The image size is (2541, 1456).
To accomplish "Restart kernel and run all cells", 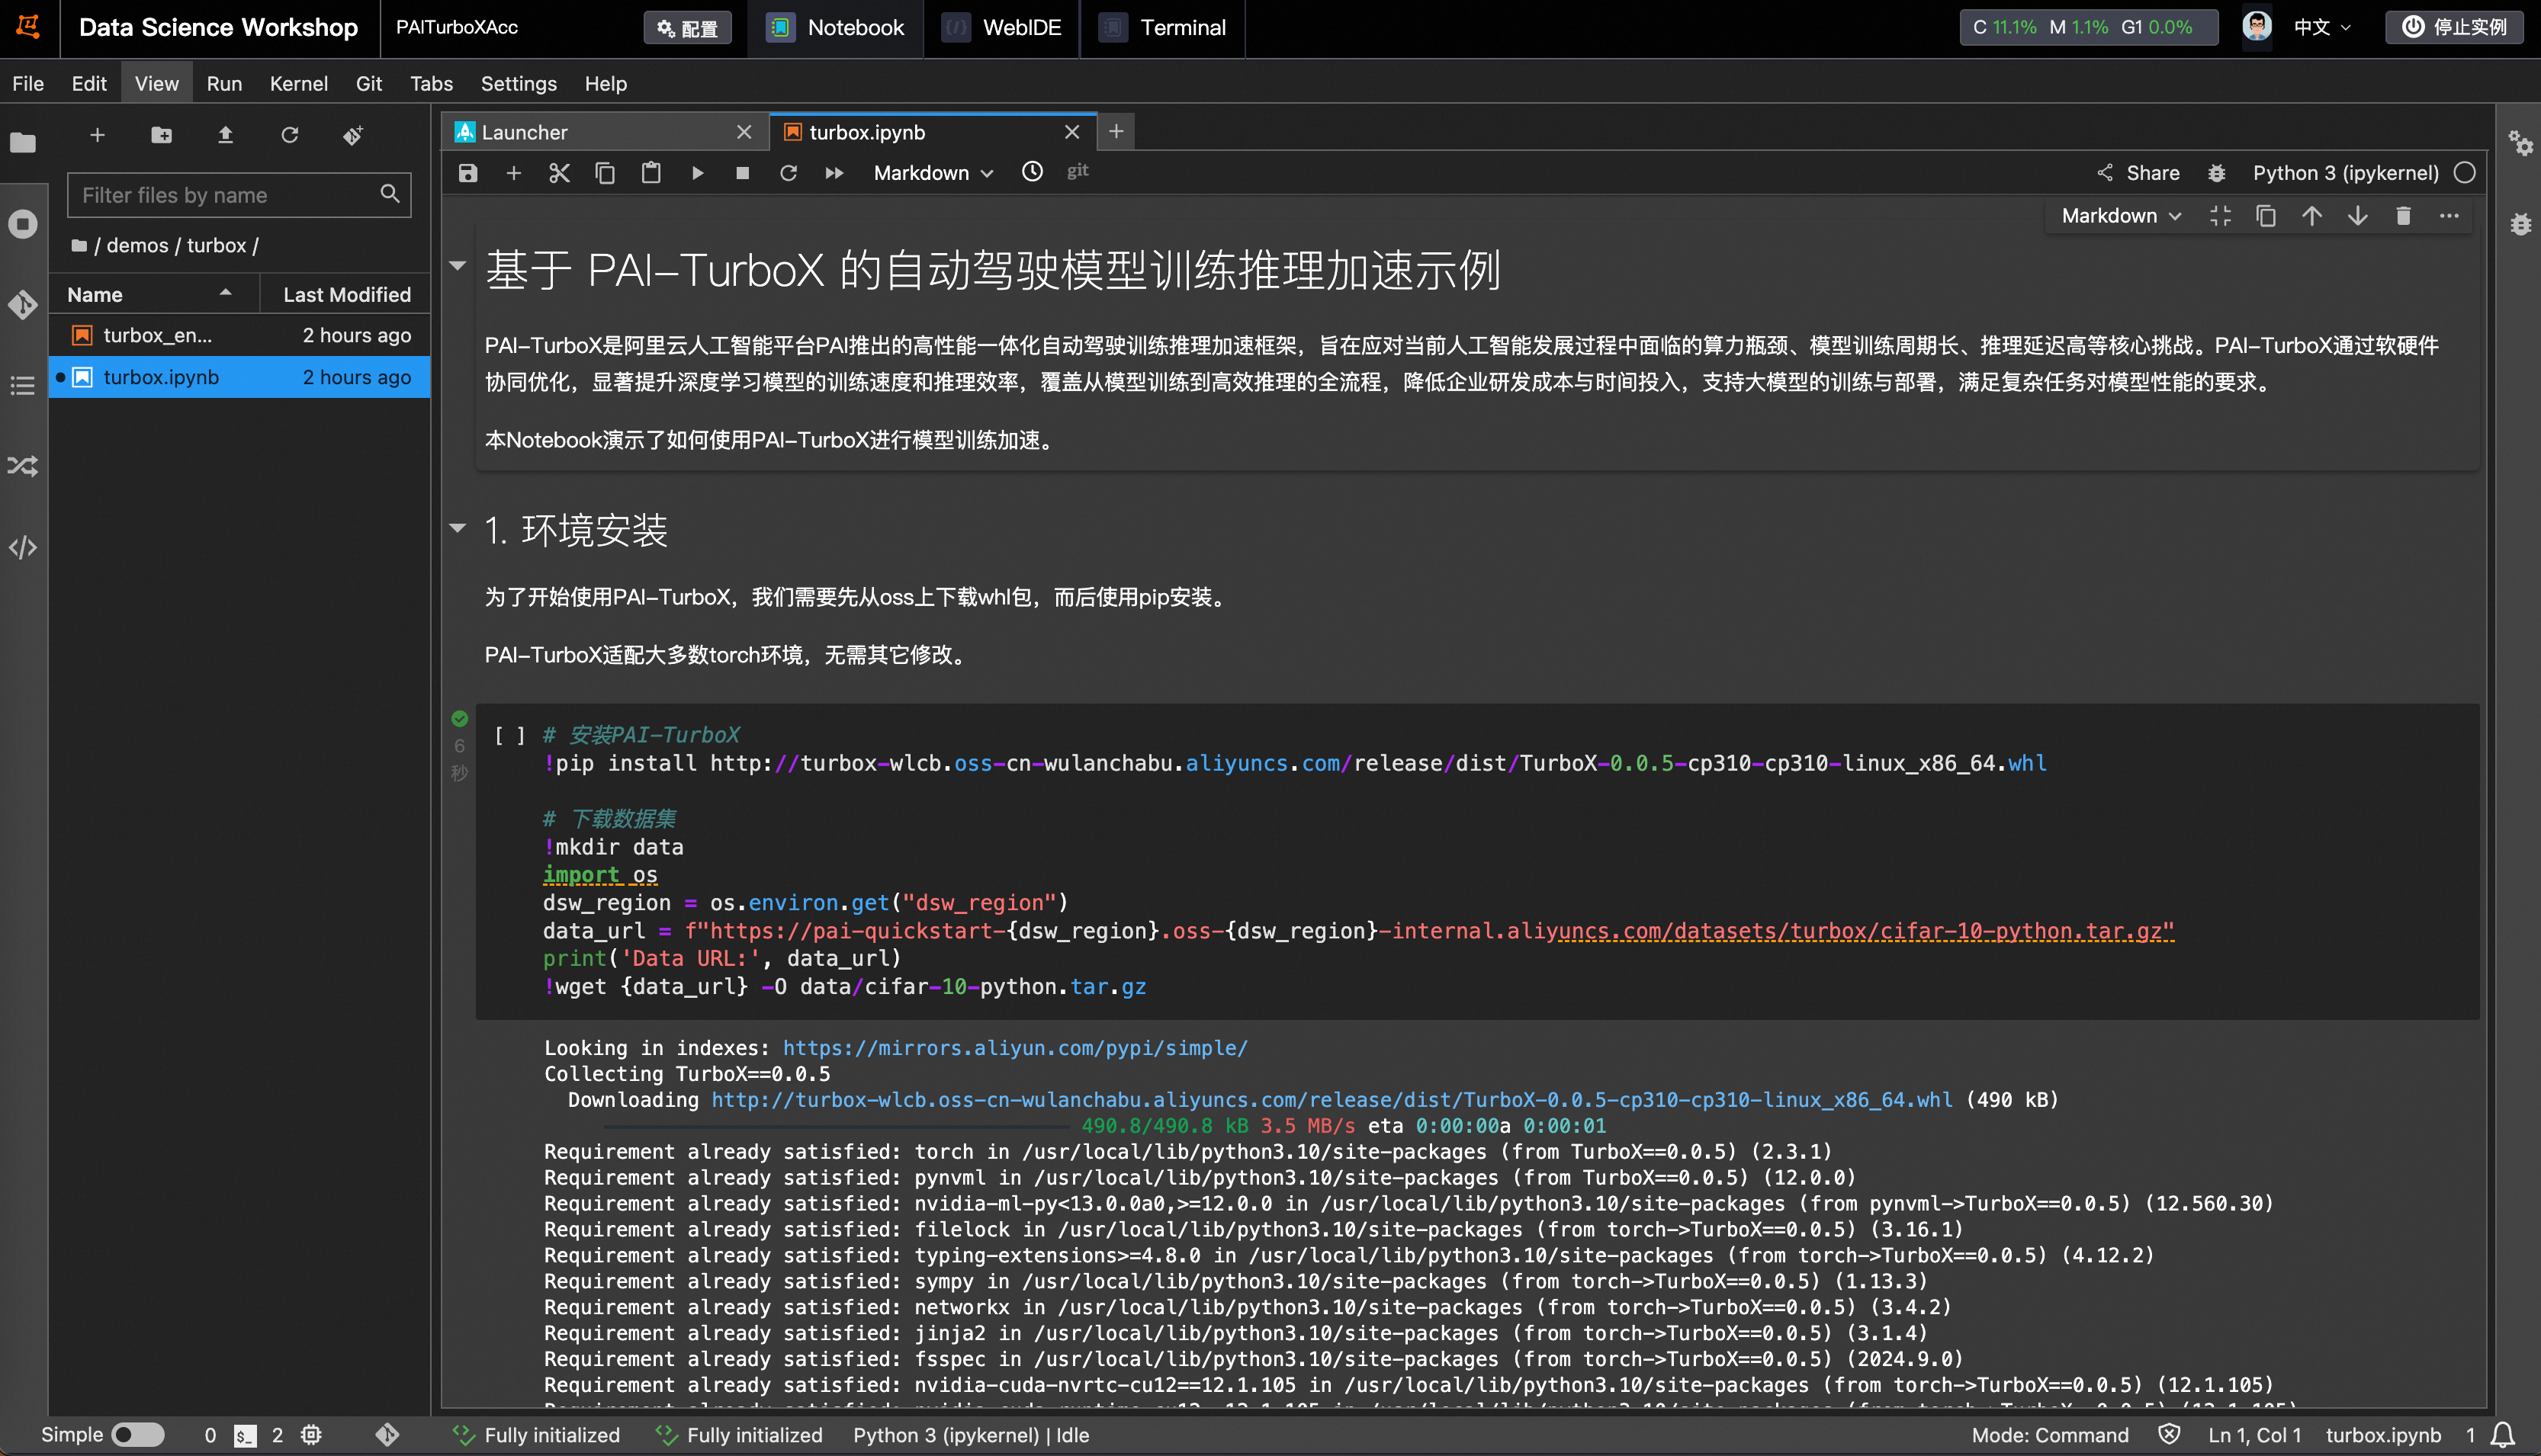I will tap(834, 173).
